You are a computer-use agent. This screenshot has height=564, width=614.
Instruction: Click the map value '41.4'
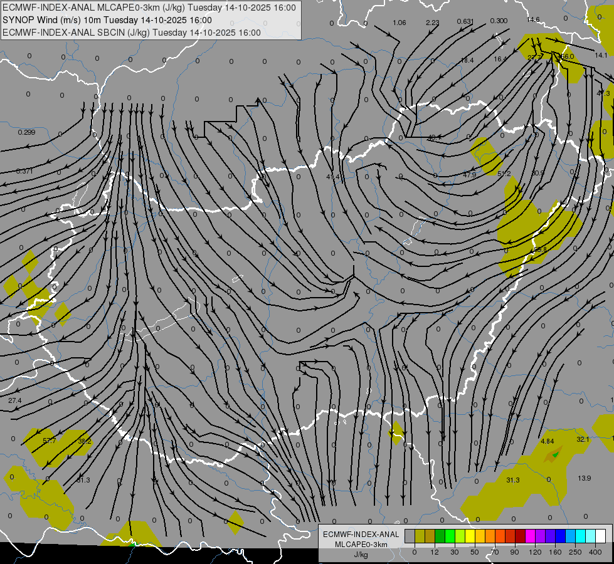(x=333, y=177)
